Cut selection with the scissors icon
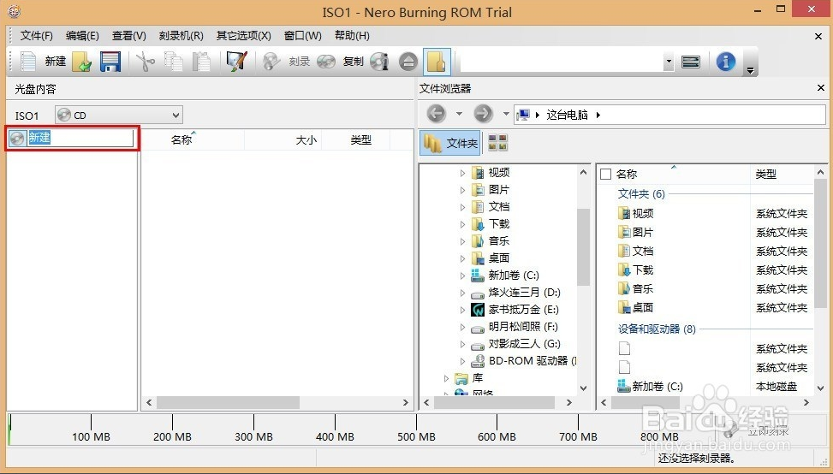 click(x=145, y=62)
